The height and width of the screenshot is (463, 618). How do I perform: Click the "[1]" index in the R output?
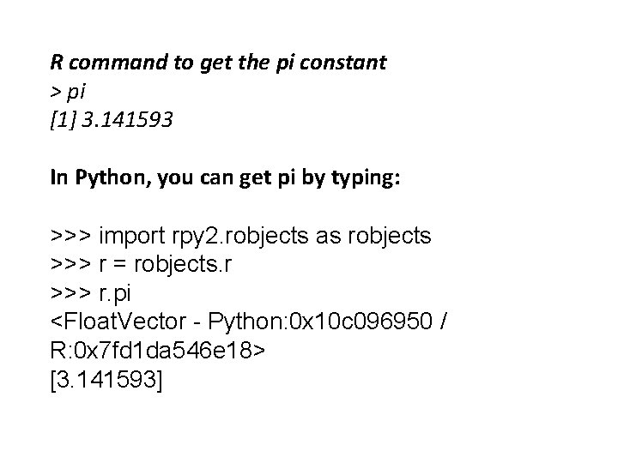(61, 120)
